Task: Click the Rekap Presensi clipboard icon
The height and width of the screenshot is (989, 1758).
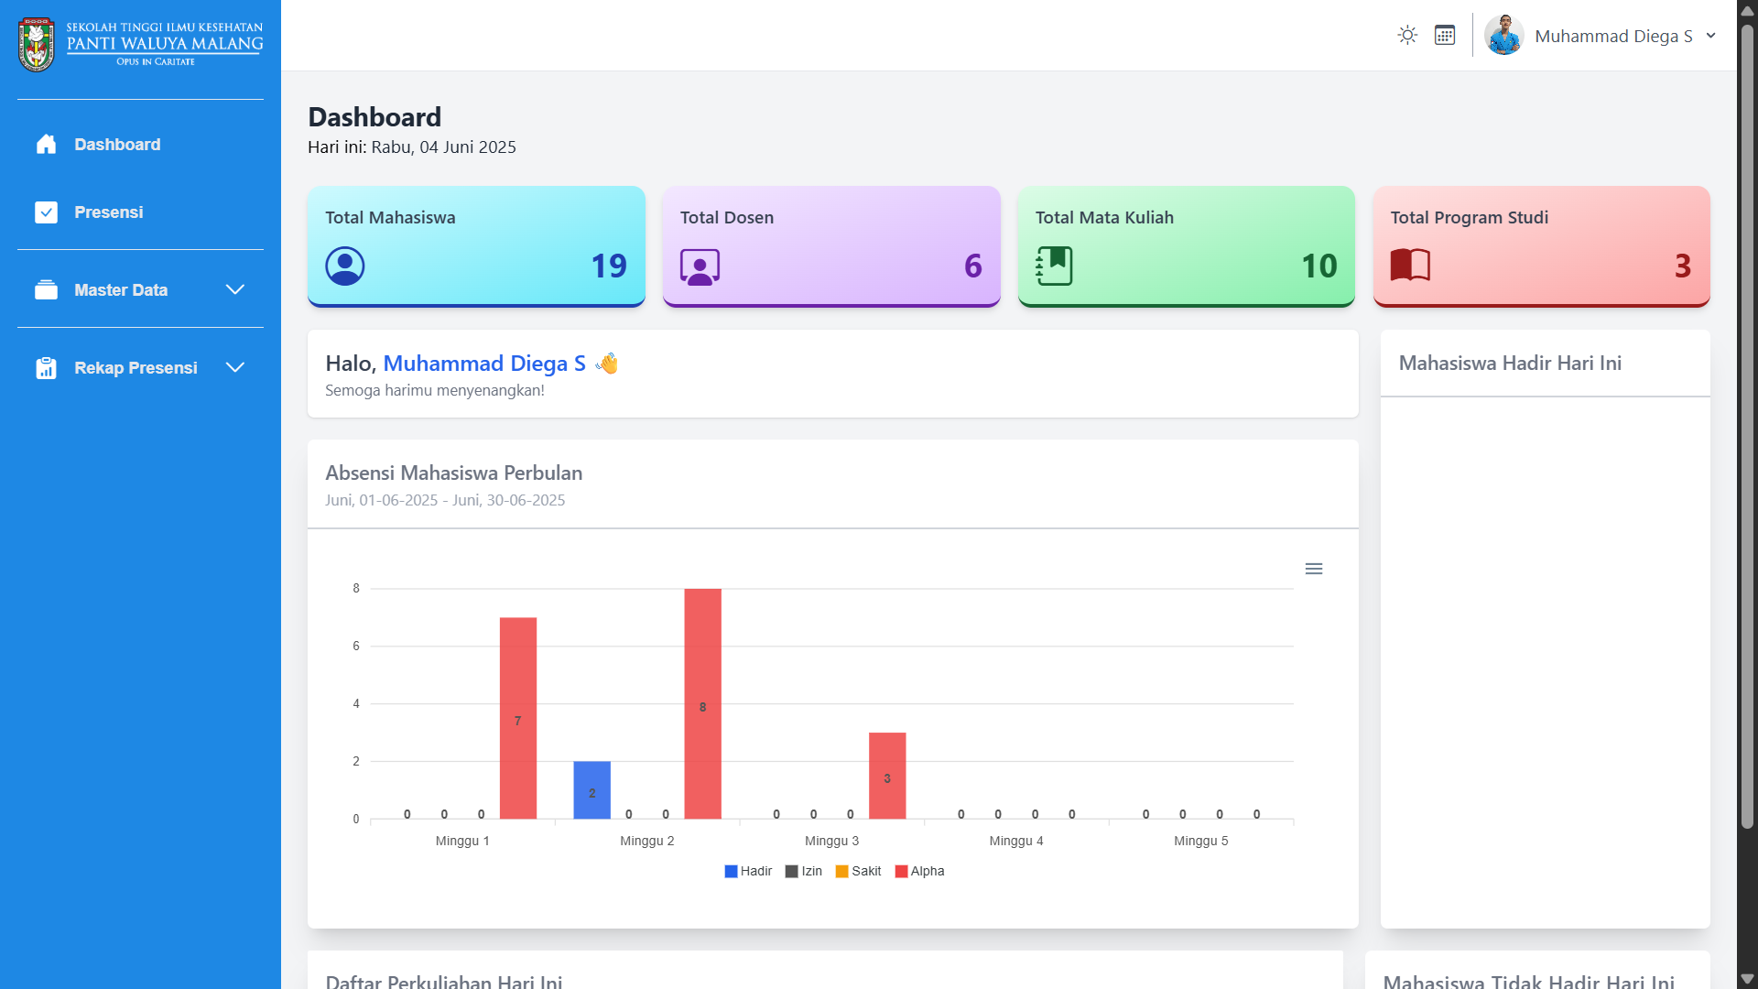Action: (x=46, y=368)
